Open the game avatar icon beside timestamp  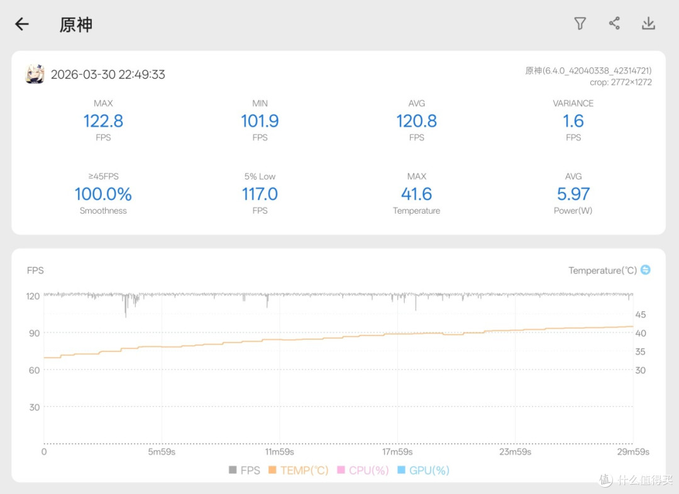pyautogui.click(x=35, y=74)
